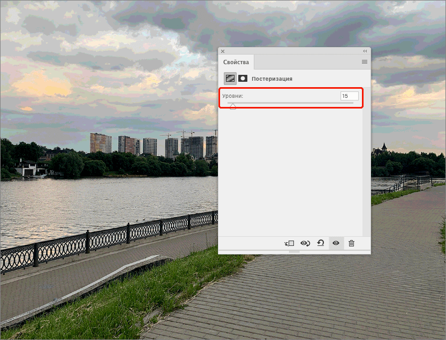Delete the adjustment layer with the trash icon
This screenshot has height=340, width=446.
(351, 243)
